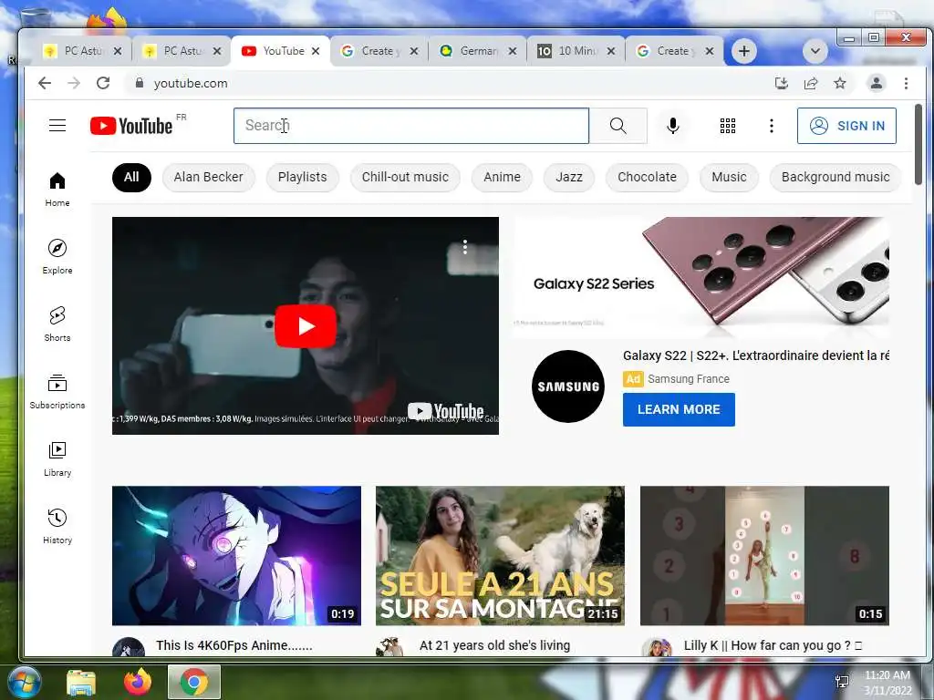Click in the YouTube search field
Screen dimensions: 934x700
411,126
